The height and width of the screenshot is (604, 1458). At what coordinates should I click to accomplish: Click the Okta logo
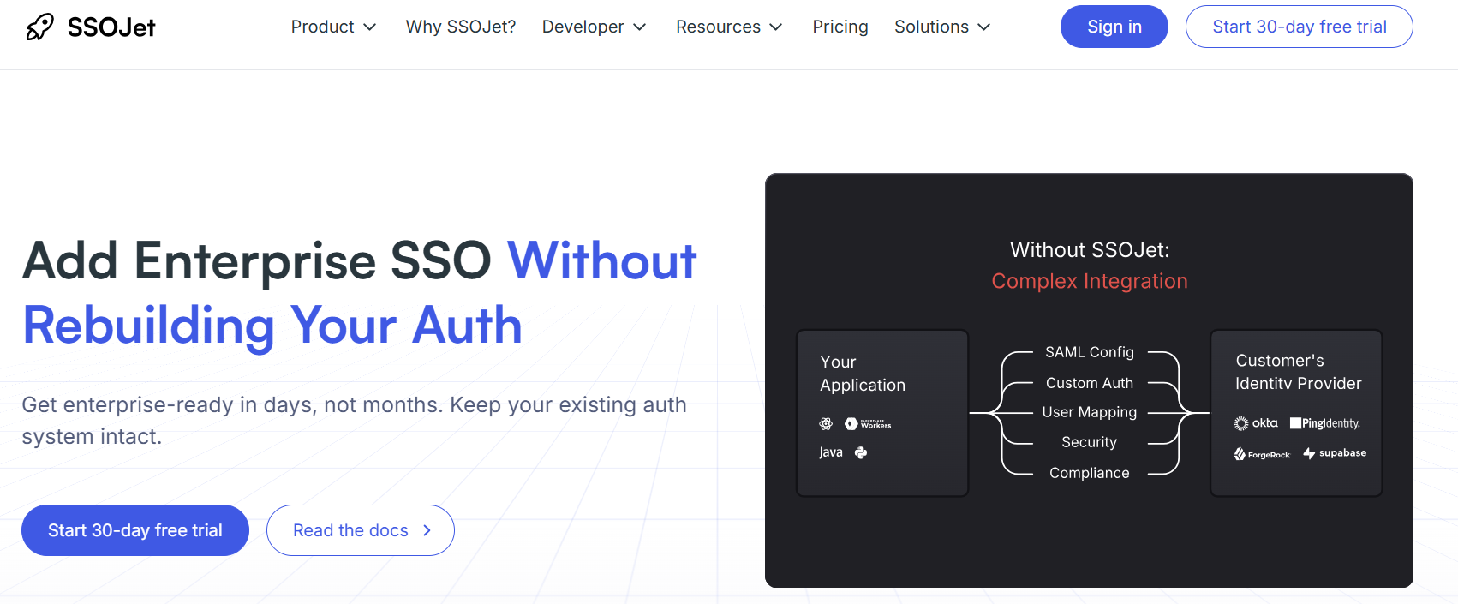(1256, 423)
